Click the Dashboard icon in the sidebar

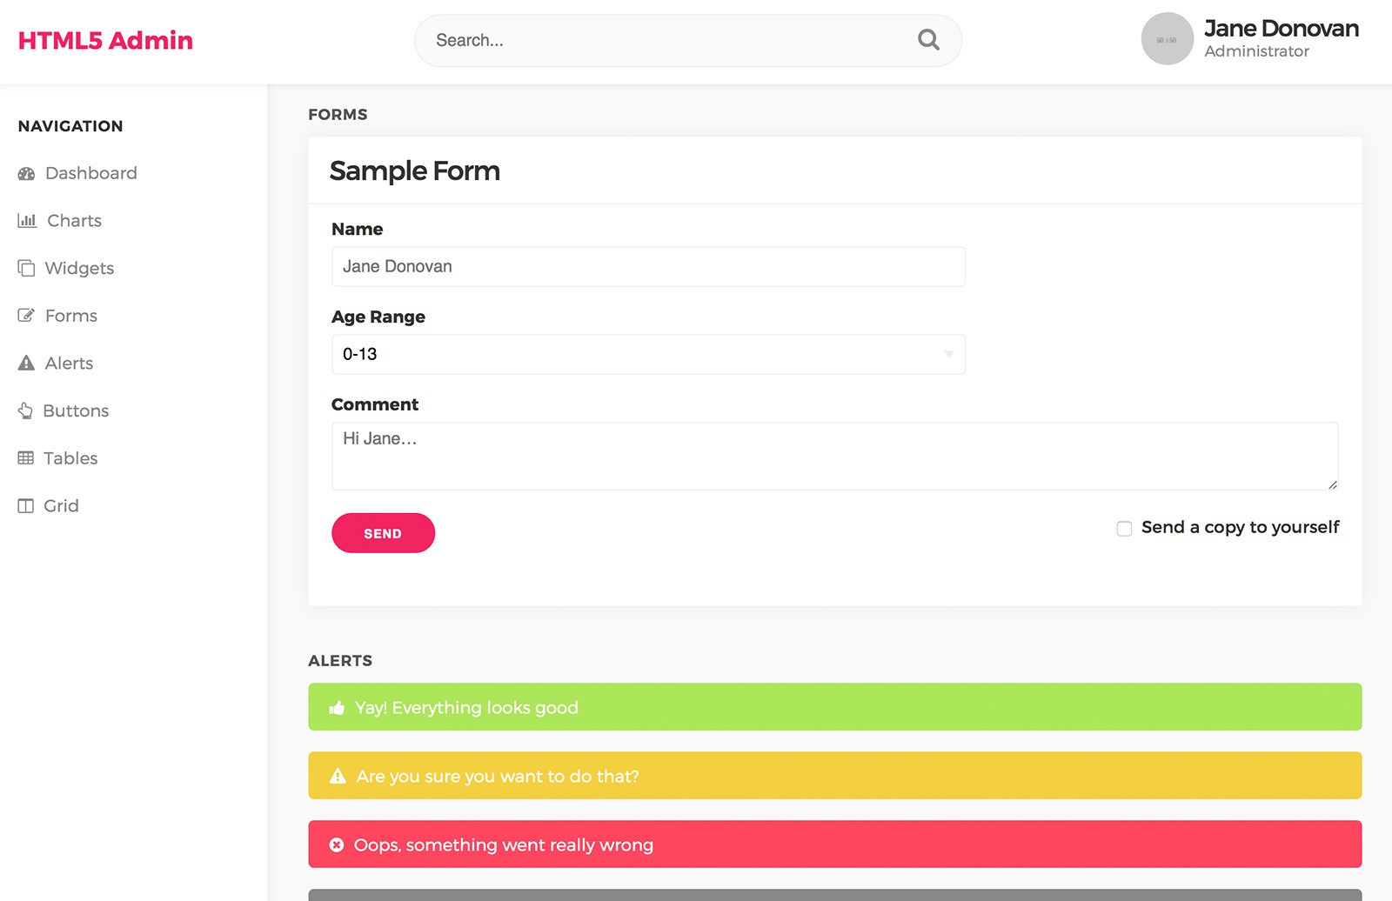[26, 173]
